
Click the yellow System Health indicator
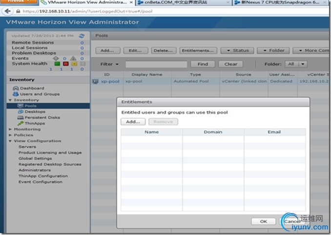pyautogui.click(x=74, y=64)
